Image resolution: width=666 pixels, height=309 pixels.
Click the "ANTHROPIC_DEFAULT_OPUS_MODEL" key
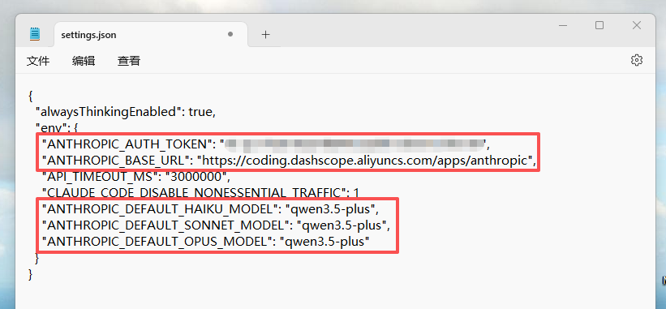click(x=157, y=242)
